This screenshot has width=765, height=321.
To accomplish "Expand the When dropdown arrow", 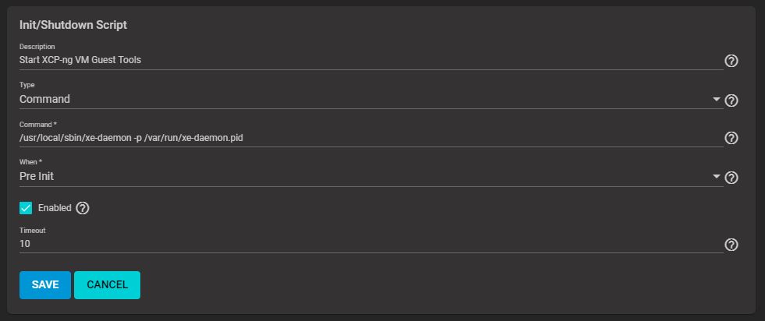I will point(716,176).
